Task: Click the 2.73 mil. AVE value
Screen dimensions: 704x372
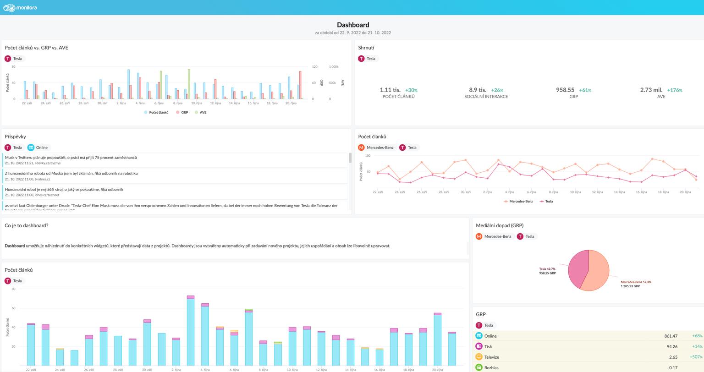Action: click(x=651, y=90)
